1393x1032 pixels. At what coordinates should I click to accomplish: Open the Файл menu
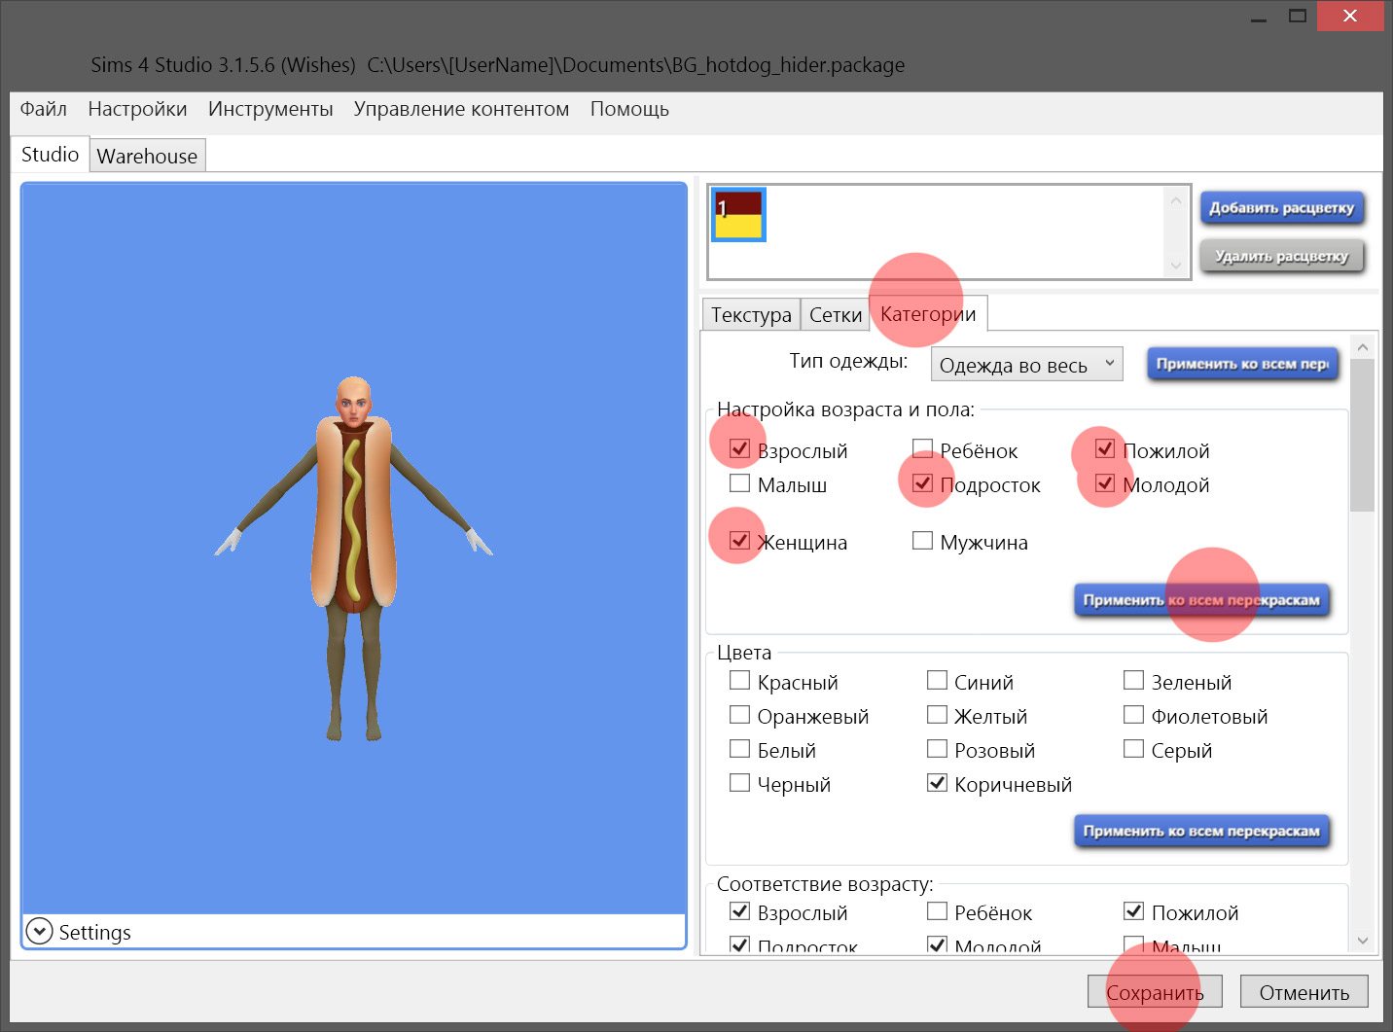tap(44, 109)
